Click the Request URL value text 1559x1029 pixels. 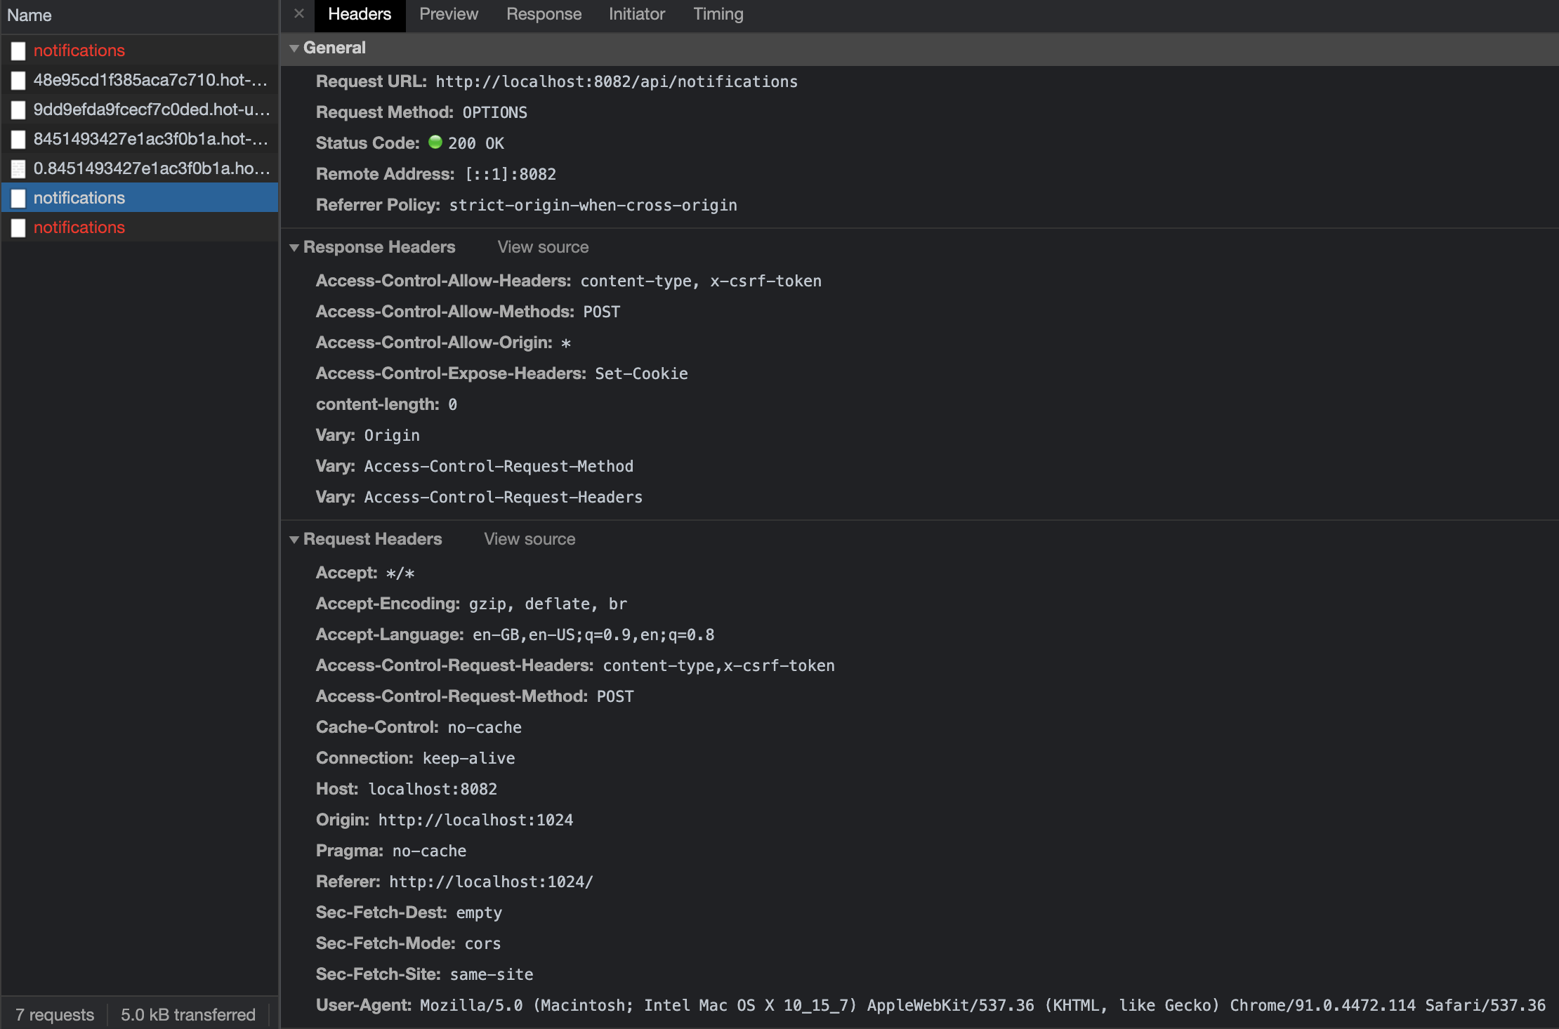(x=616, y=81)
